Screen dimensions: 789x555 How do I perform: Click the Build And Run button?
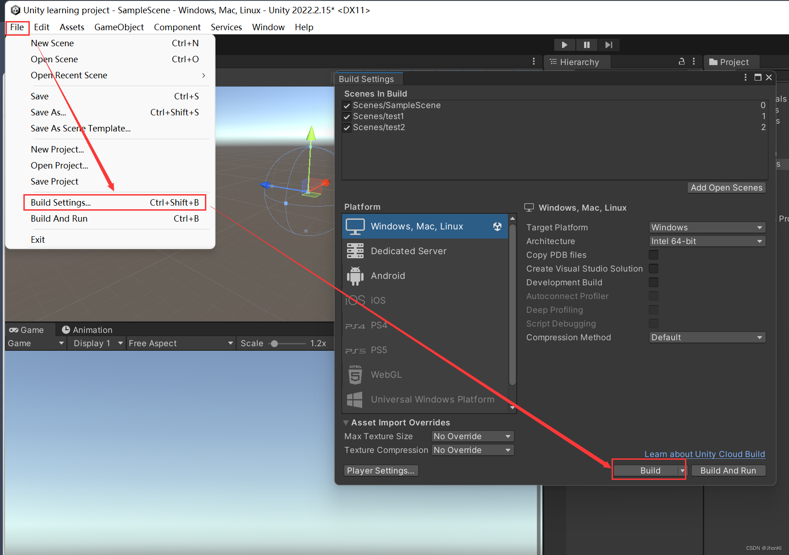728,471
